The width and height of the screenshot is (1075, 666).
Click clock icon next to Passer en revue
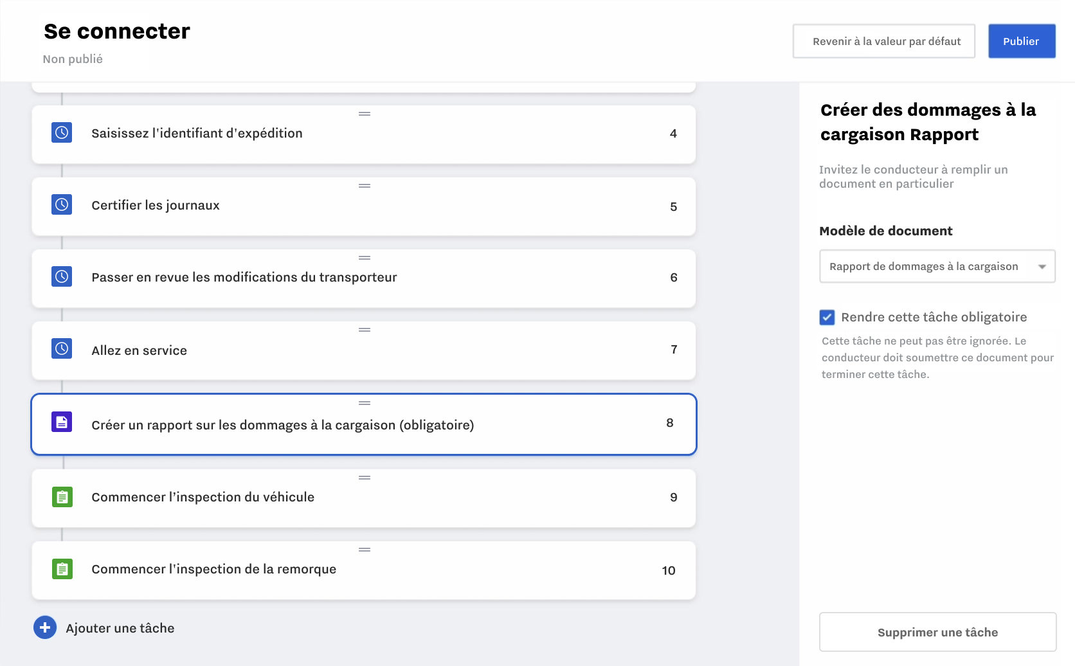coord(62,276)
